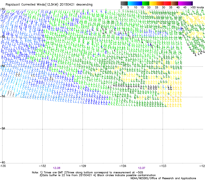
Task: Click the 'NOAA/NESDIS/Office of Research and Applications' credit
Action: 163,178
